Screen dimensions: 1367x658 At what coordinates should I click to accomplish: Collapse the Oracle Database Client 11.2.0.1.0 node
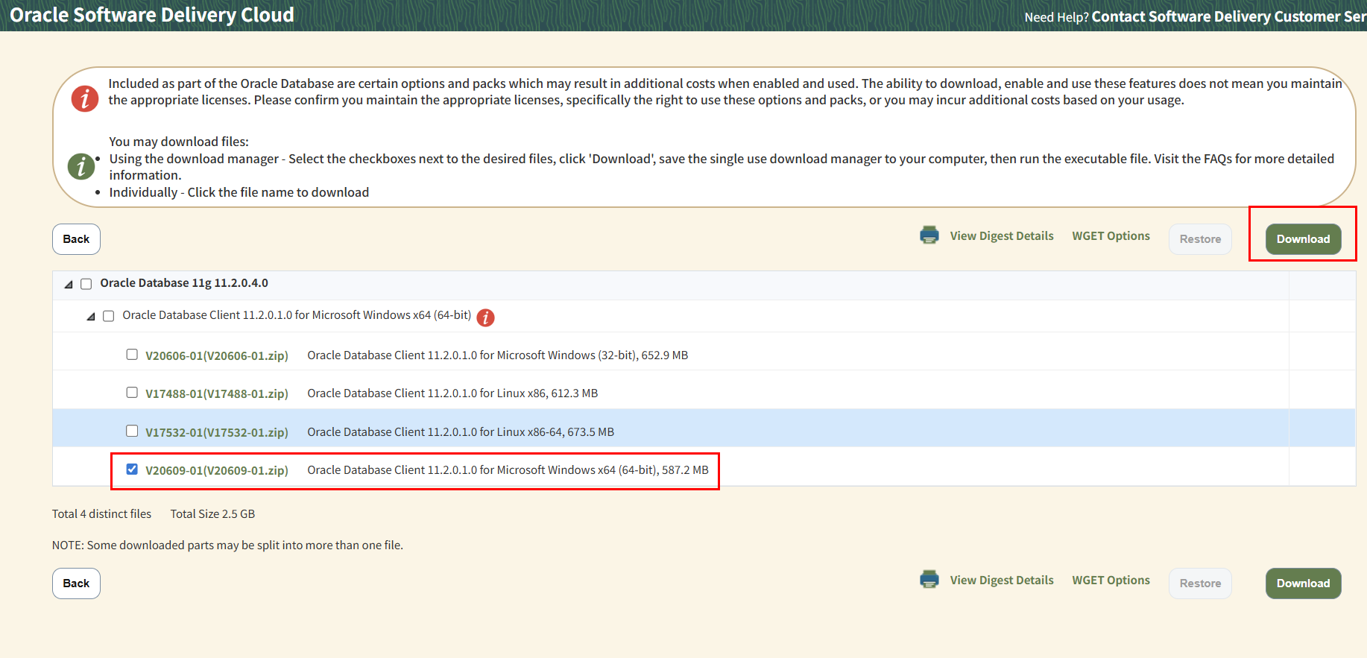point(91,317)
